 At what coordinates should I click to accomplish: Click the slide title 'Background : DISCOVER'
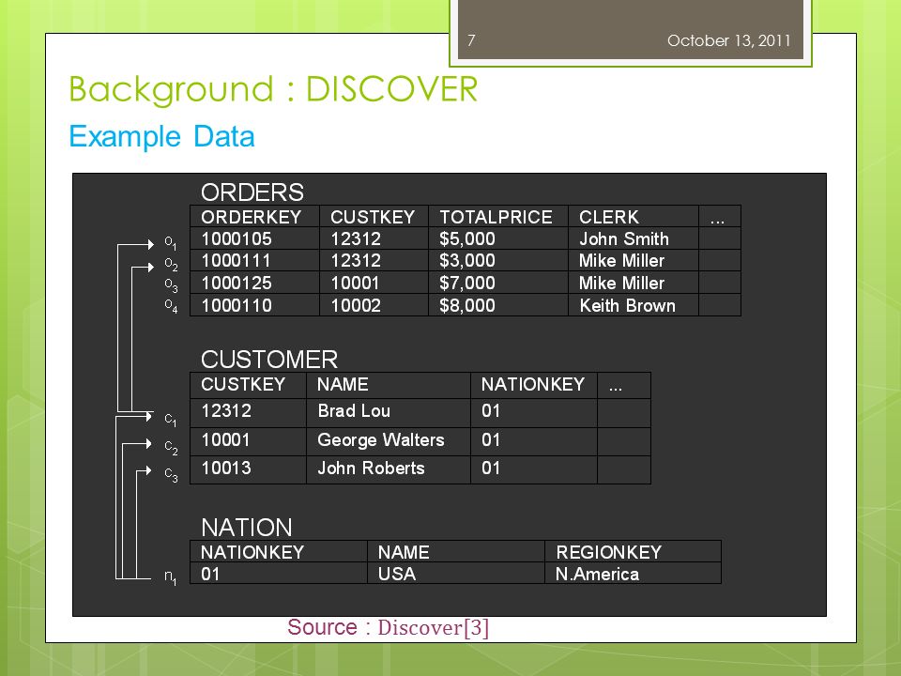pos(273,90)
